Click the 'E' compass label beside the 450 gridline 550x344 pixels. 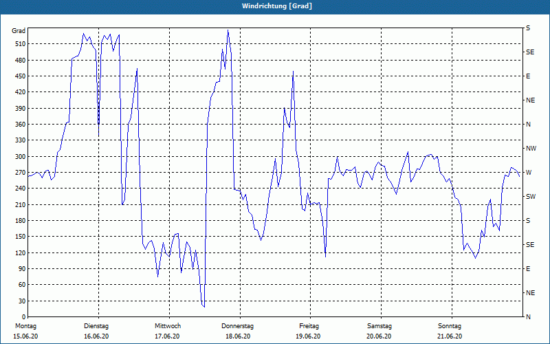pyautogui.click(x=528, y=76)
